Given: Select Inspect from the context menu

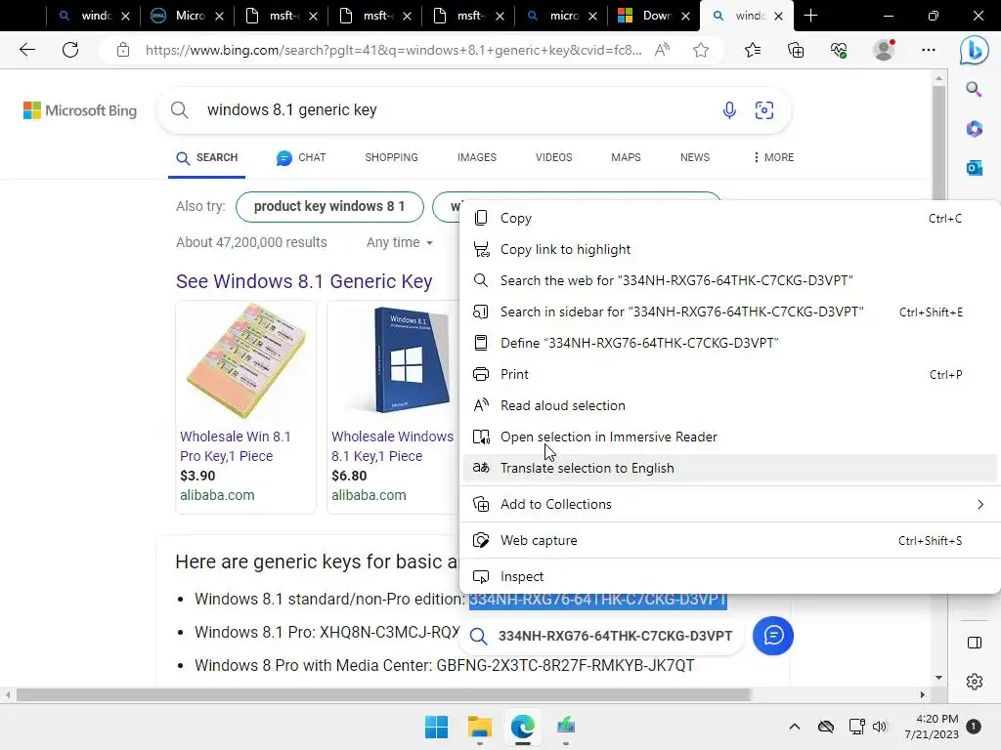Looking at the screenshot, I should pyautogui.click(x=729, y=576).
